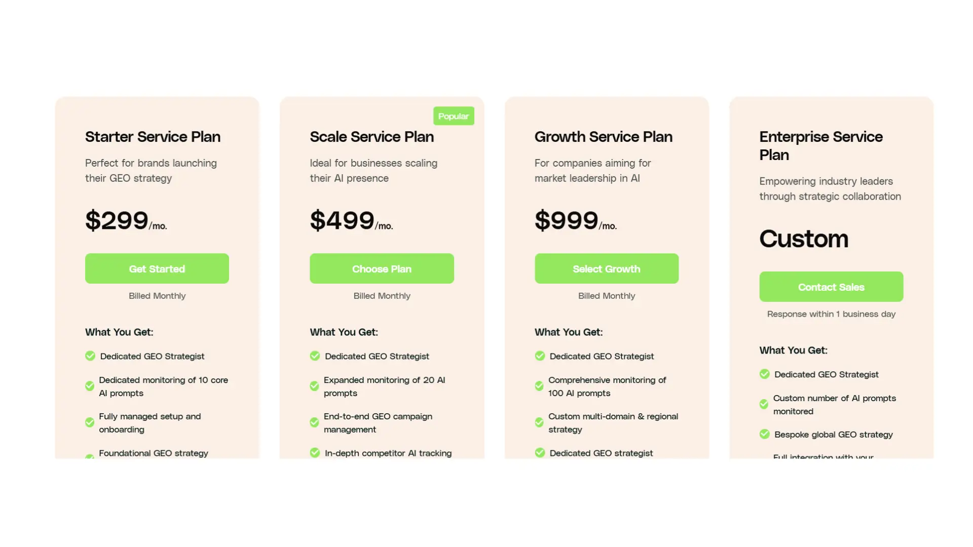Click checkmark beside Custom number of AI prompts monitored
973x547 pixels.
click(x=764, y=404)
